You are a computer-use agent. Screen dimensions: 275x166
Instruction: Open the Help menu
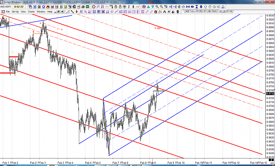click(50, 11)
